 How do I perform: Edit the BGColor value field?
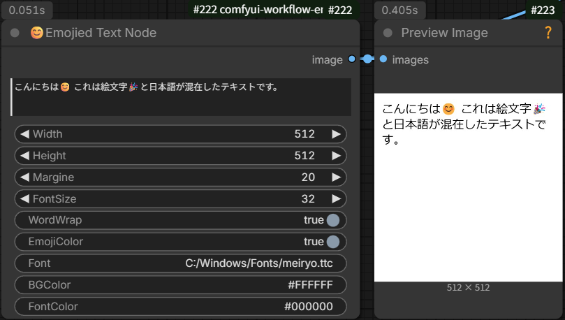[x=180, y=285]
